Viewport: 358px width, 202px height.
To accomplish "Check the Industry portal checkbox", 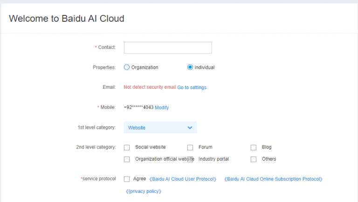I will pos(190,159).
